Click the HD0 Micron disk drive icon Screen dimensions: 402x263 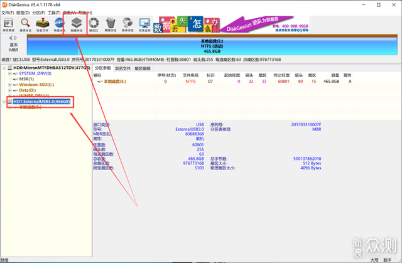[10, 68]
